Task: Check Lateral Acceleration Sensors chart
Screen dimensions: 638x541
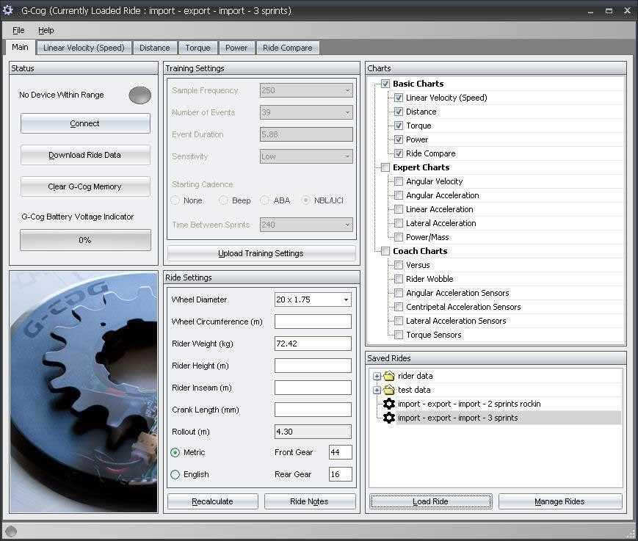Action: [x=399, y=321]
